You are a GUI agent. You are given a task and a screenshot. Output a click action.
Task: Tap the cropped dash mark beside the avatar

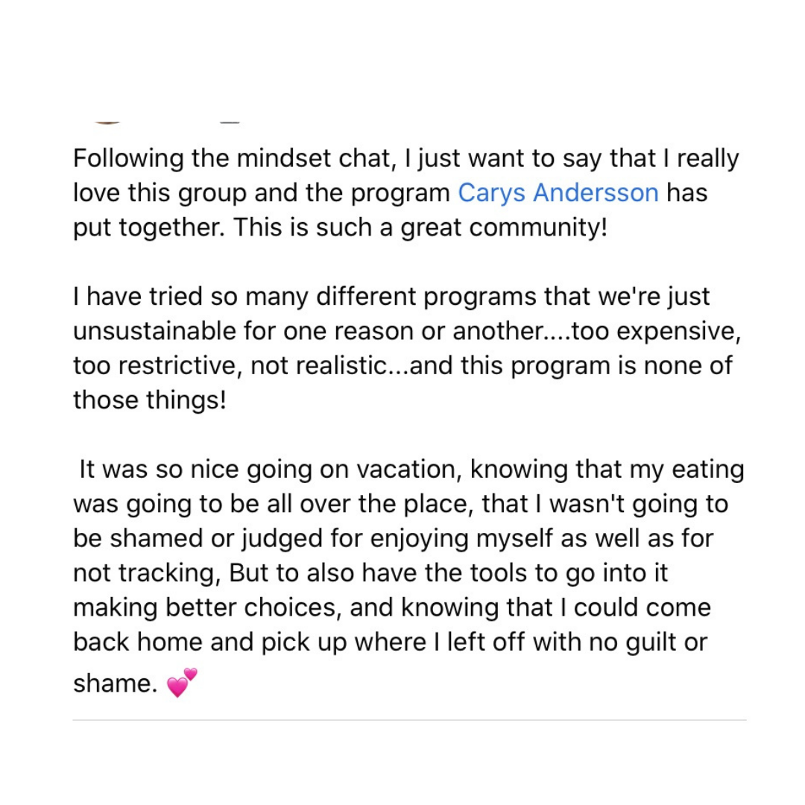[x=231, y=121]
